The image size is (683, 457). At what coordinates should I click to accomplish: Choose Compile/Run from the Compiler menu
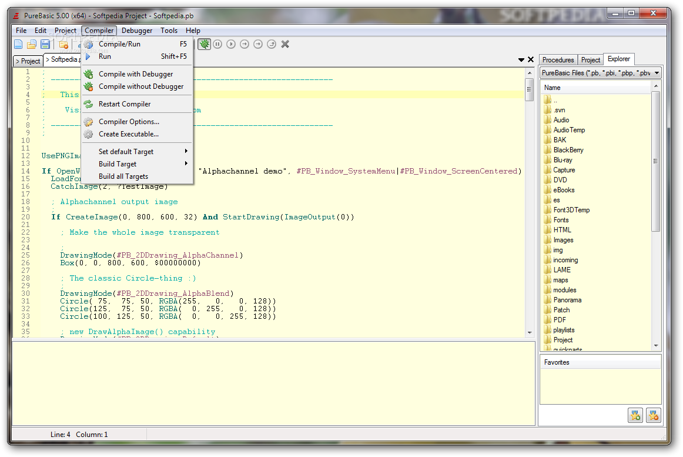click(137, 44)
